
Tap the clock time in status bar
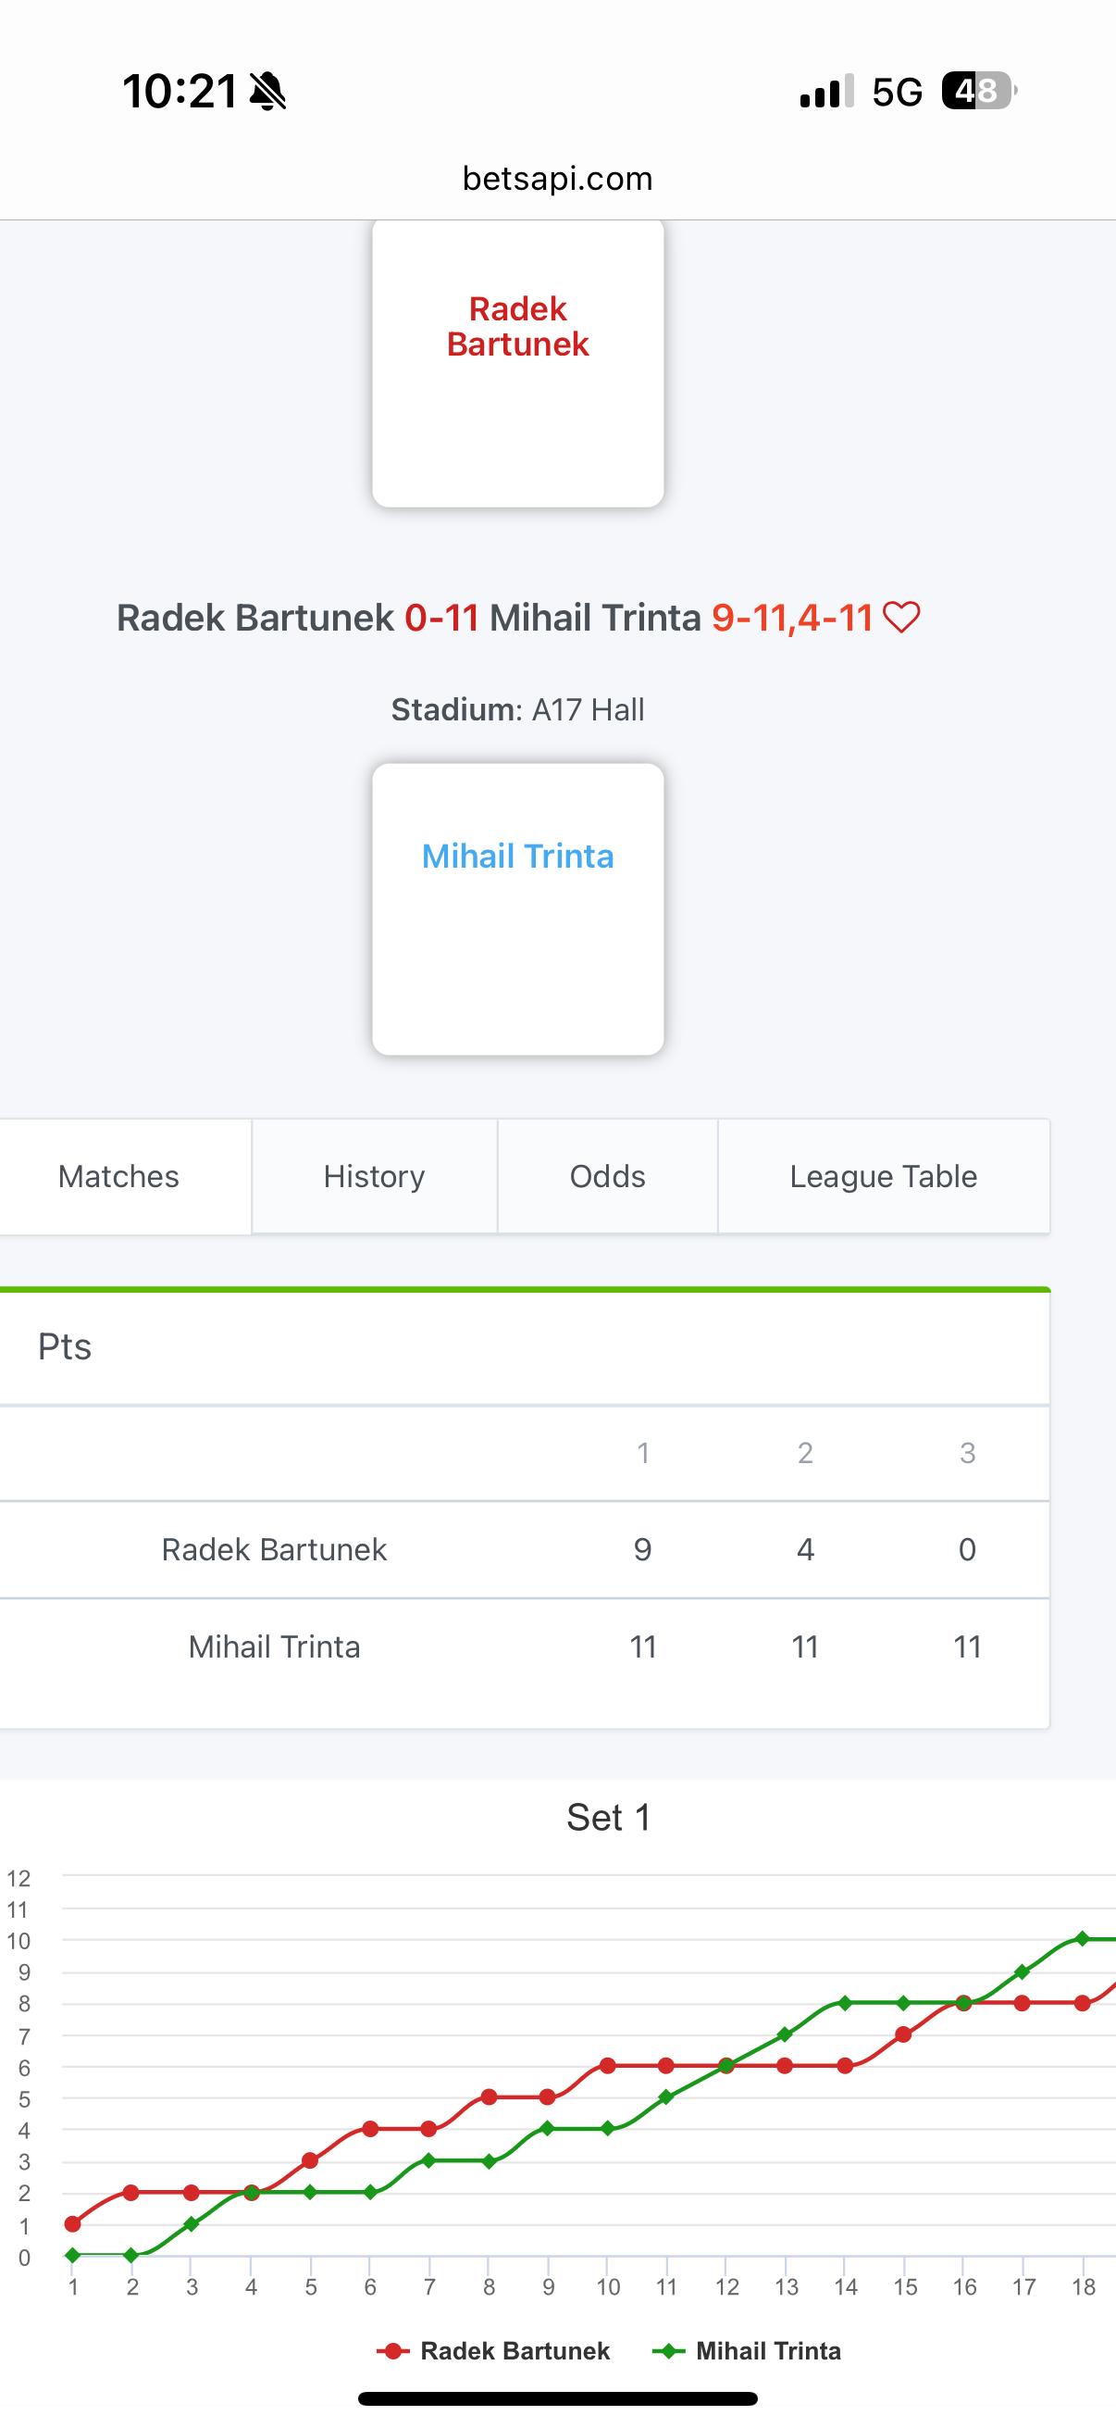point(179,92)
